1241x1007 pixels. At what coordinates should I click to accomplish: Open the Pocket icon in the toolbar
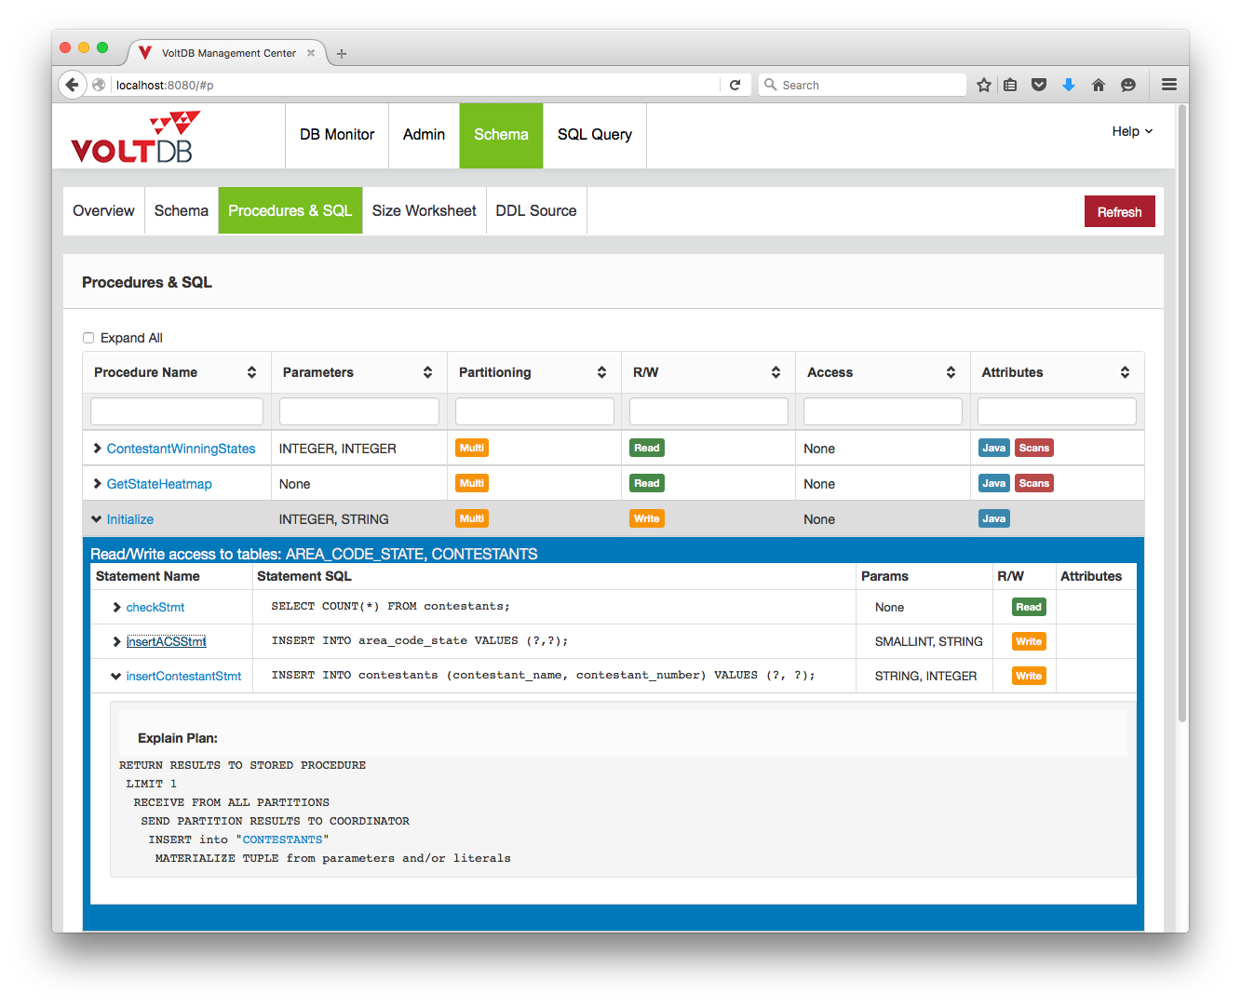coord(1039,85)
